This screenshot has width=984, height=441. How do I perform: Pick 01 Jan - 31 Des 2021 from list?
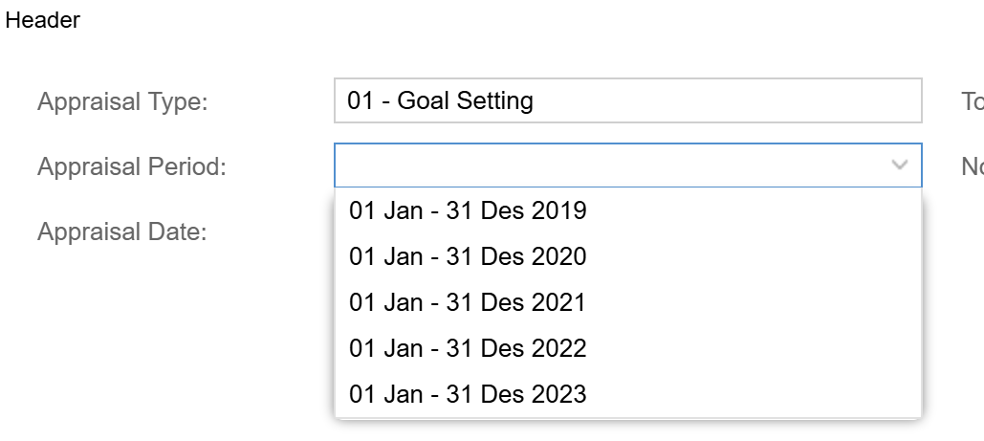[x=627, y=302]
